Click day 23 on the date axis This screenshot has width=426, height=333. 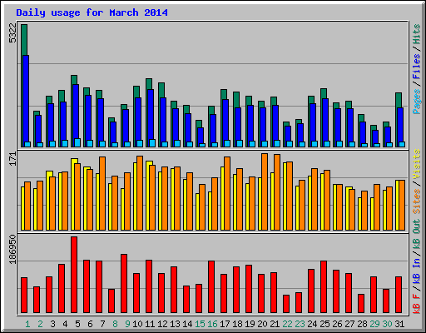300,324
